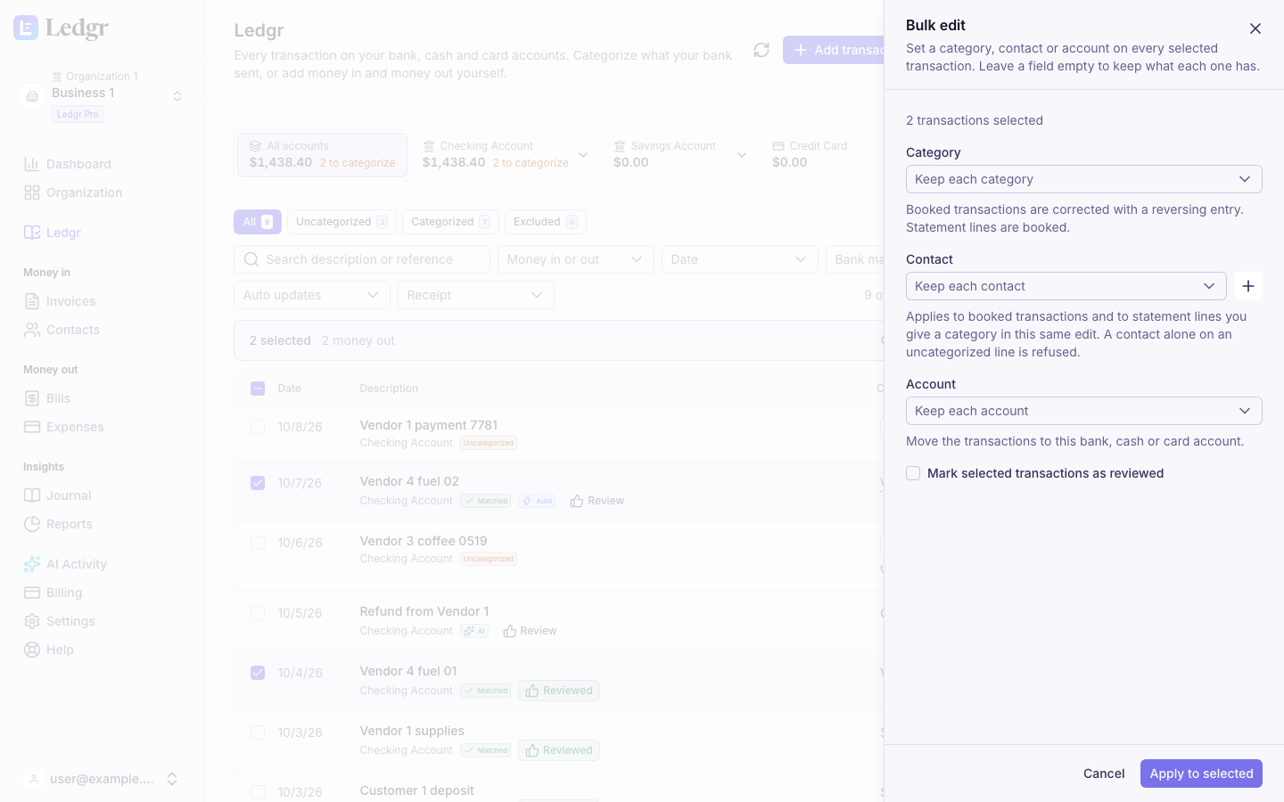This screenshot has width=1284, height=802.
Task: Open Invoices in the sidebar
Action: tap(103, 301)
